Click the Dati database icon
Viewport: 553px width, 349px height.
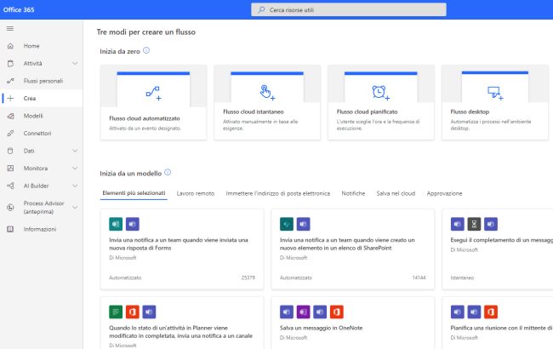pos(10,151)
